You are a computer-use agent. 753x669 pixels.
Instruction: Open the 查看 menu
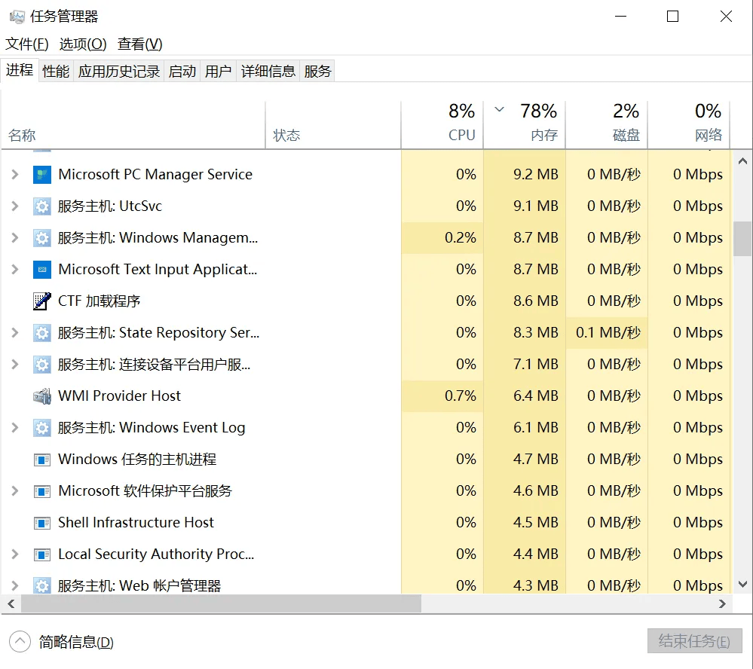138,44
